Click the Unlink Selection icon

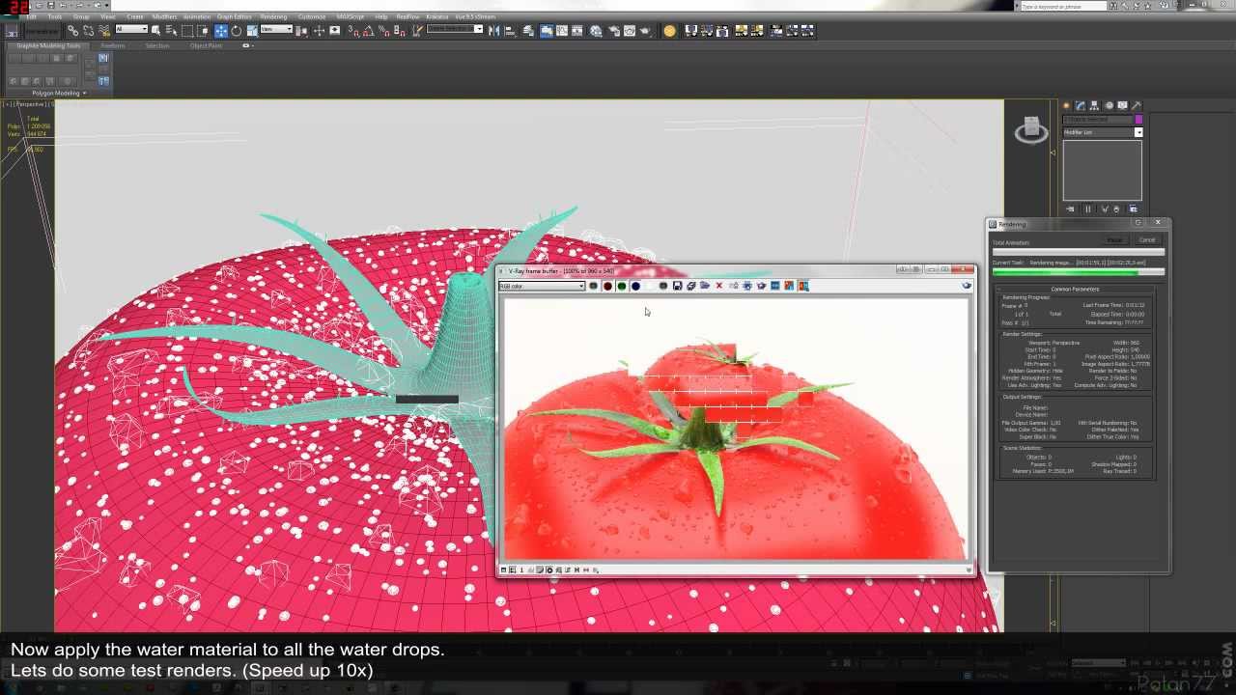pos(88,31)
